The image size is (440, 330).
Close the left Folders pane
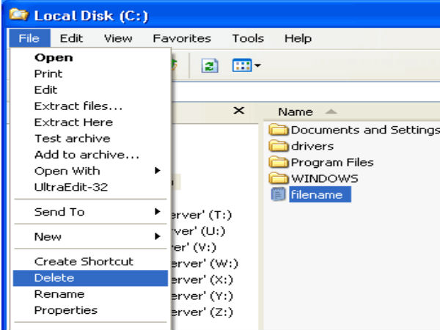pos(238,110)
